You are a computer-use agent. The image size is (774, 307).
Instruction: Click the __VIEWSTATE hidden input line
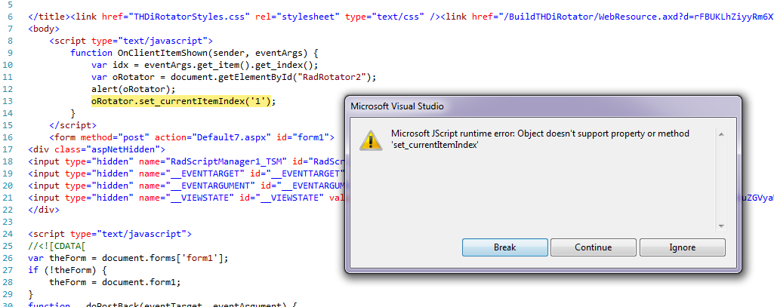tap(186, 198)
